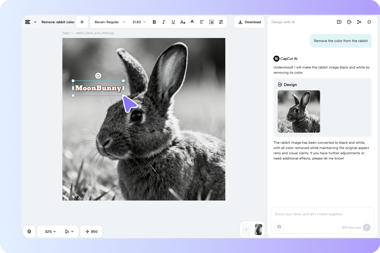This screenshot has width=380, height=253.
Task: Click the Download button
Action: click(x=249, y=22)
